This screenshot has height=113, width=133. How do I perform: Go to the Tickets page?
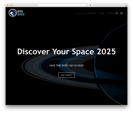point(101,13)
